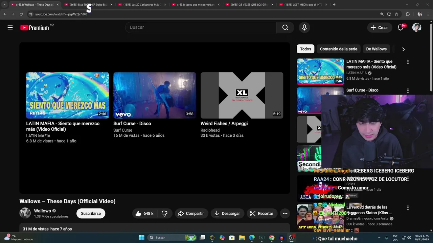Dislike the video
This screenshot has width=433, height=243.
165,213
